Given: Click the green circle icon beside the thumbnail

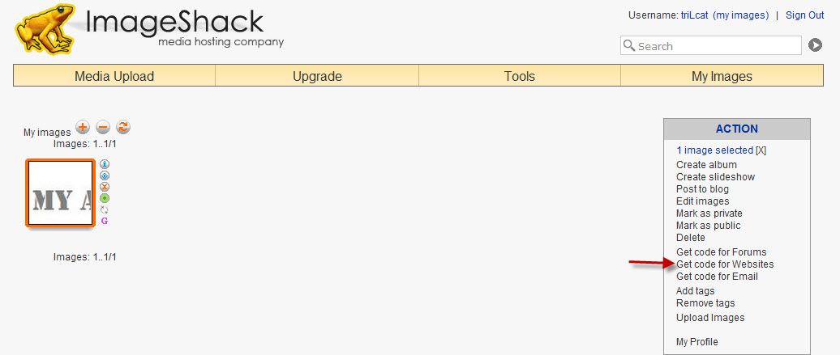Looking at the screenshot, I should pyautogui.click(x=105, y=198).
